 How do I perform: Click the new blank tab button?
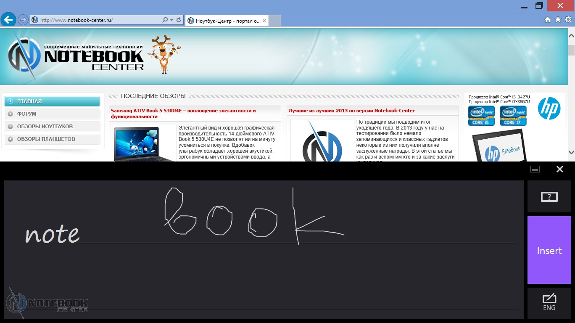[274, 21]
